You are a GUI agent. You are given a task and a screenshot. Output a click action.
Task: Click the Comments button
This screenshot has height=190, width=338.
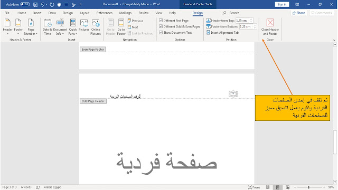coord(322,13)
